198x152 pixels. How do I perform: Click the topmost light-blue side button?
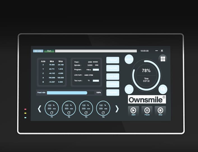point(113,60)
